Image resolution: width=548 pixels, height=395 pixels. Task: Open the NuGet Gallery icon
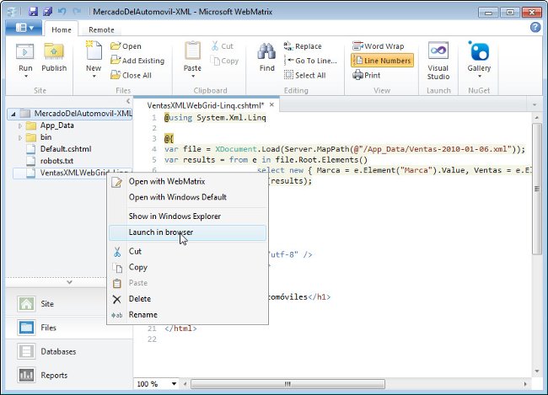(479, 51)
